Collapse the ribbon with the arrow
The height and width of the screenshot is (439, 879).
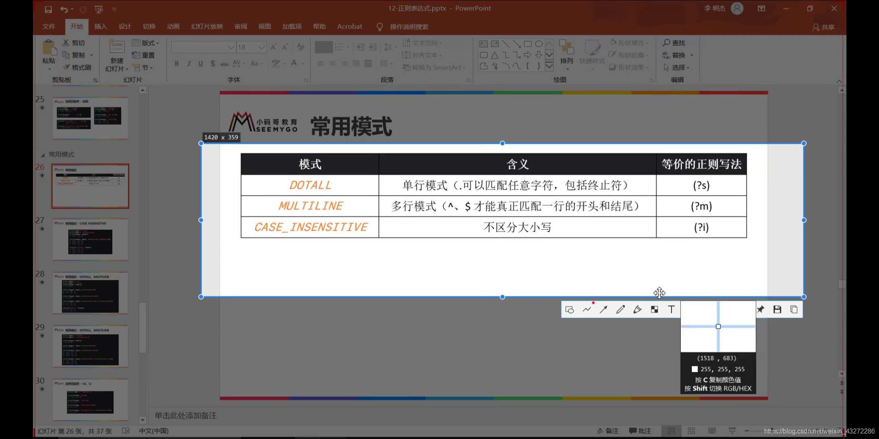pos(839,81)
